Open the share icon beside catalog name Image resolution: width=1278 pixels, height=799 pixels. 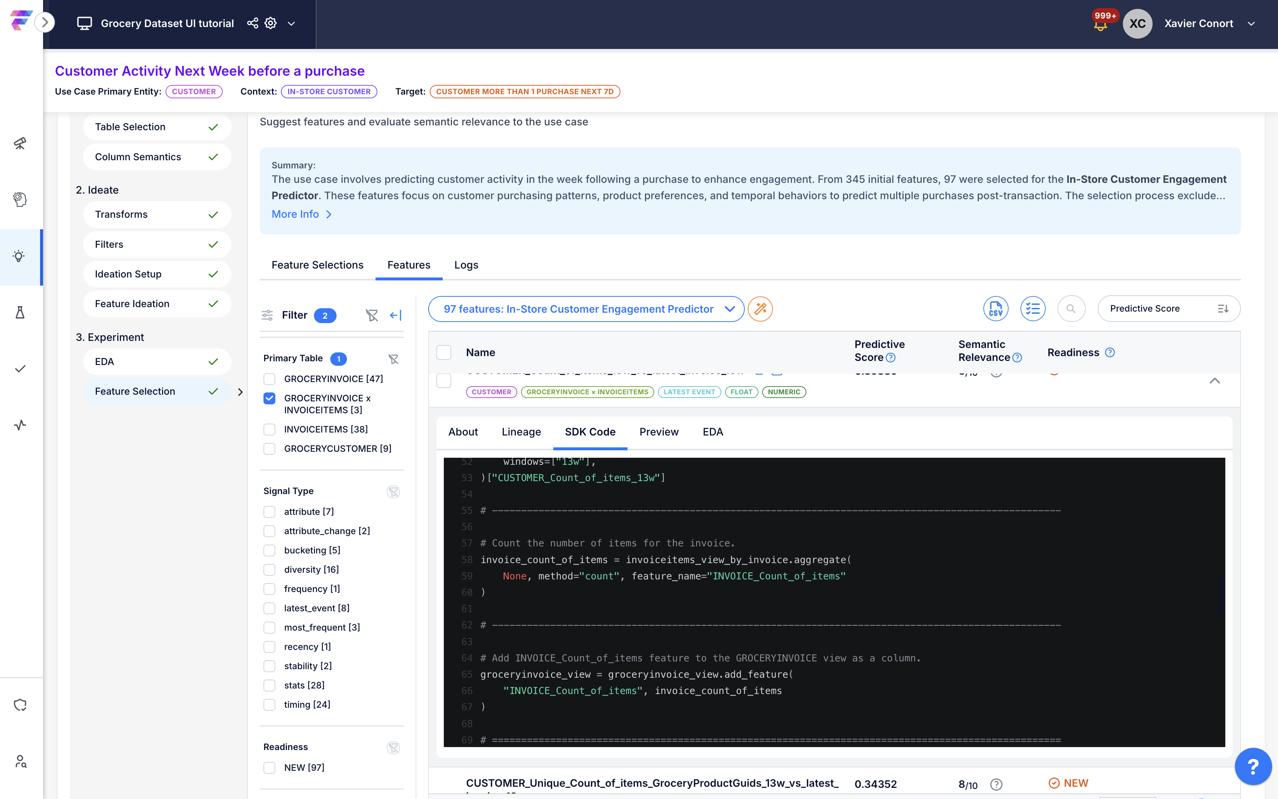tap(253, 23)
